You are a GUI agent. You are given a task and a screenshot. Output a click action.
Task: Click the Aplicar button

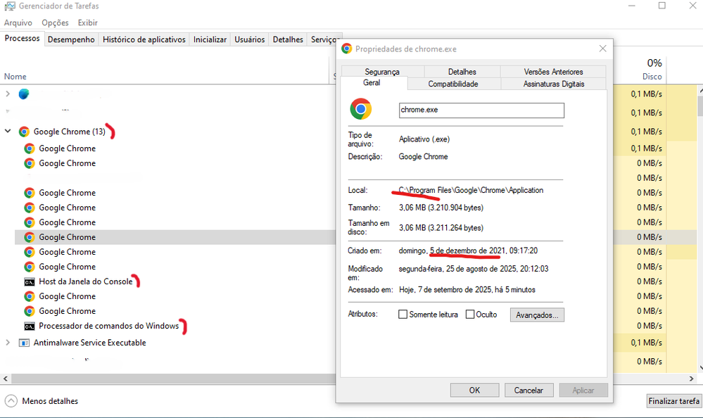(x=583, y=390)
